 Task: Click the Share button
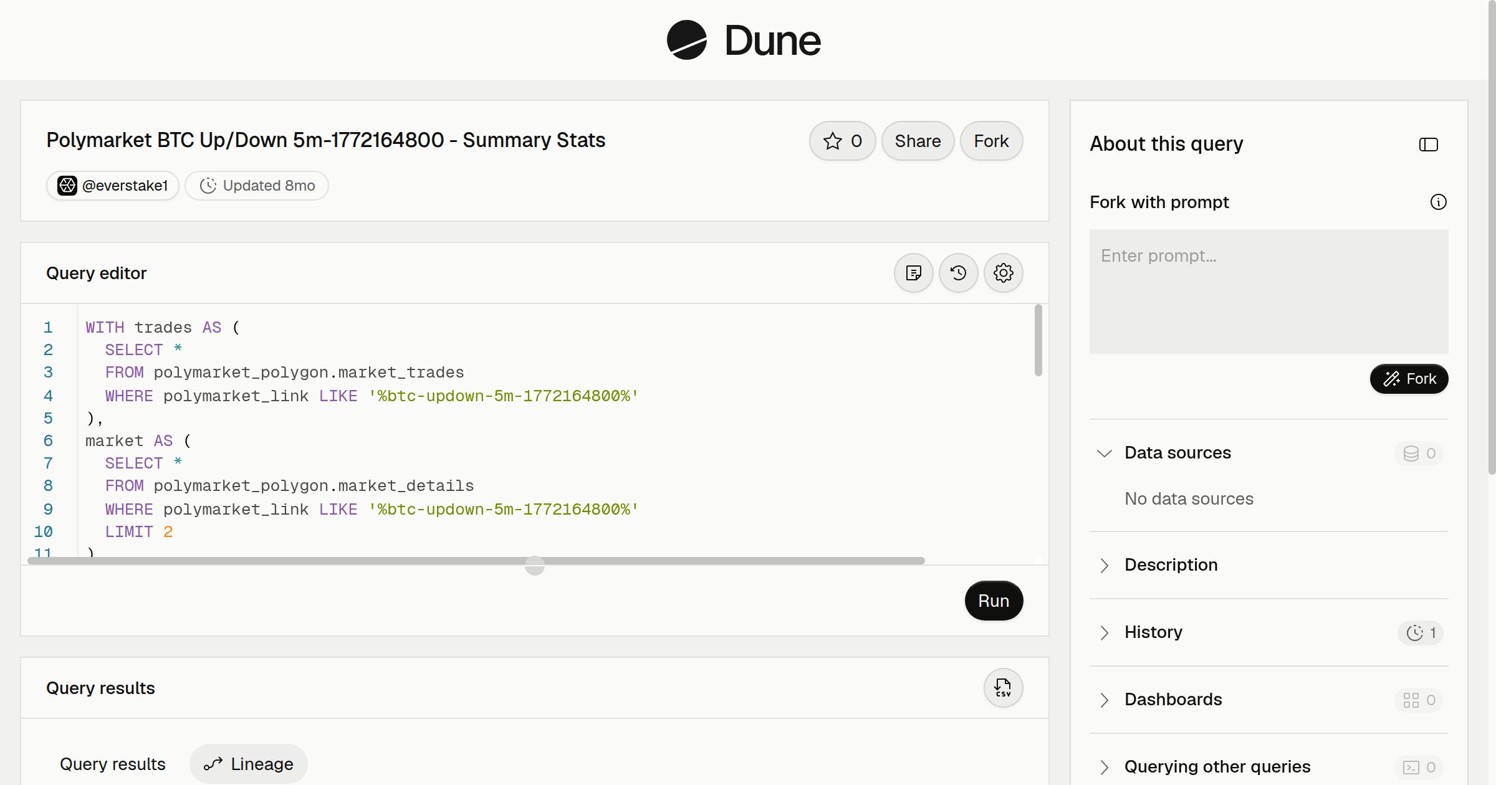click(x=918, y=141)
